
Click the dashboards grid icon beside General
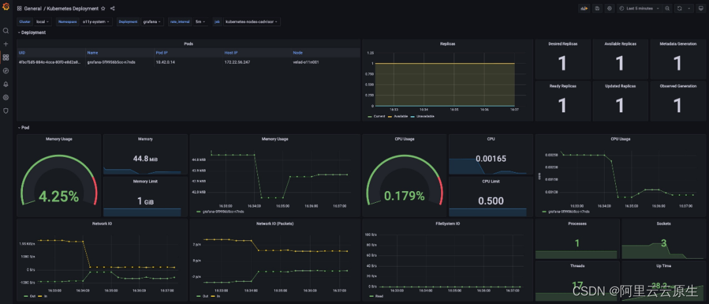(x=20, y=8)
